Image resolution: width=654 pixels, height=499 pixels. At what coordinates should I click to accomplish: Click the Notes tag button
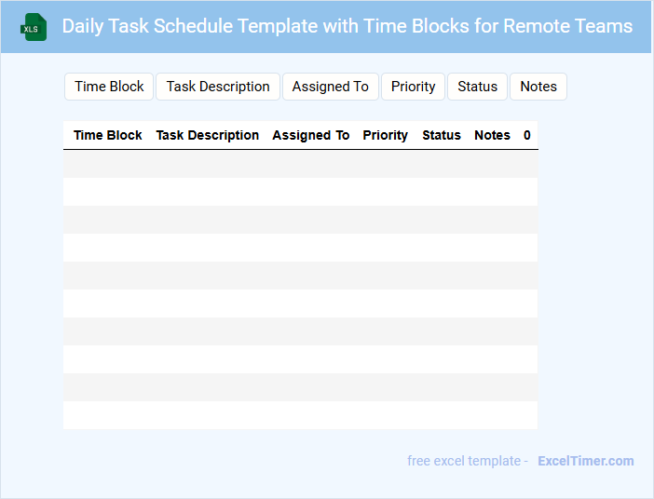(538, 87)
